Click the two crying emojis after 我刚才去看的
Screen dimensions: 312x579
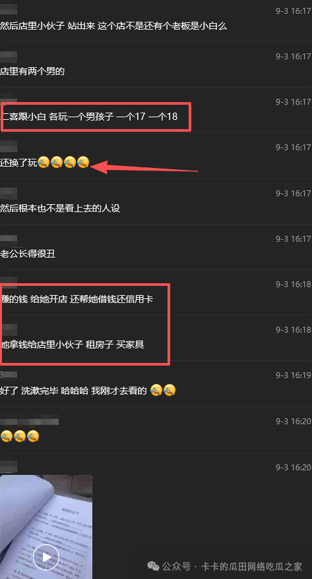coord(163,391)
